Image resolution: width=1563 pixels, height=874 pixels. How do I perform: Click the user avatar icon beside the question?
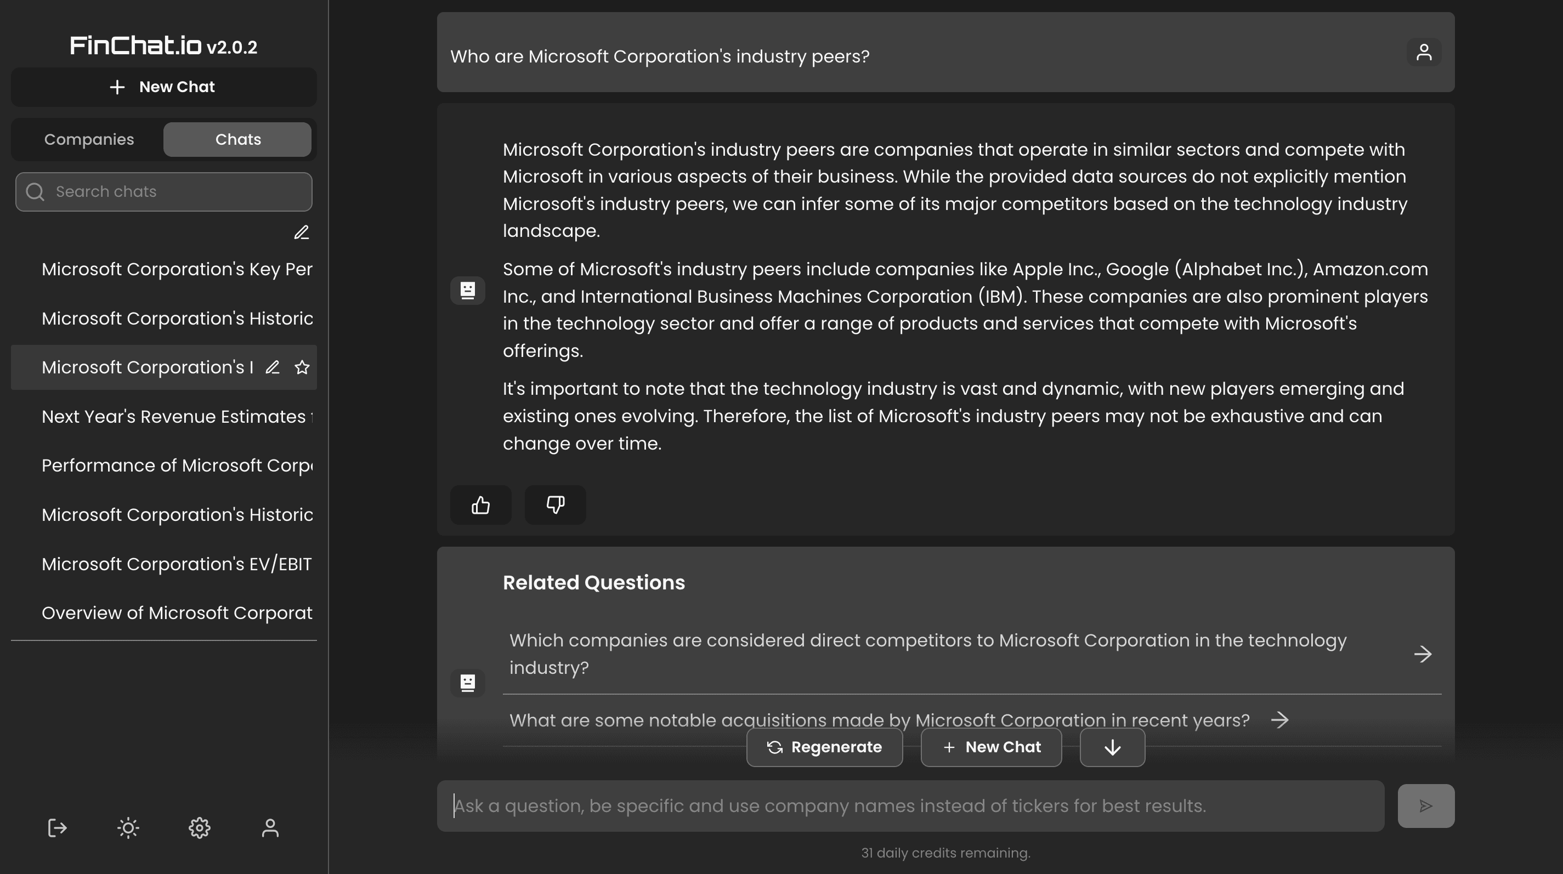point(1424,52)
